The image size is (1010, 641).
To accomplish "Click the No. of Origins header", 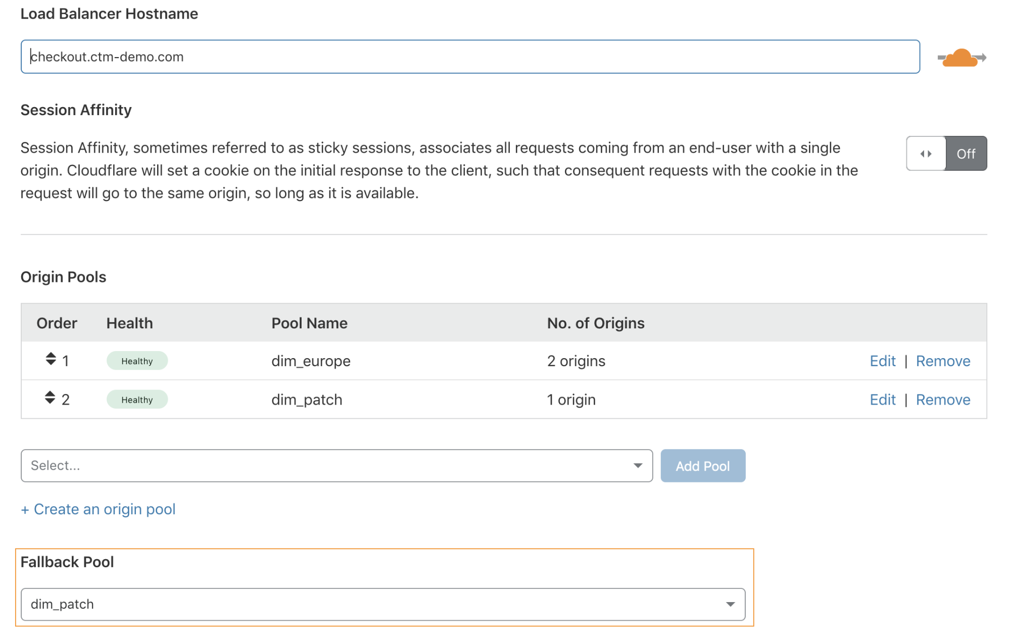I will (x=596, y=323).
